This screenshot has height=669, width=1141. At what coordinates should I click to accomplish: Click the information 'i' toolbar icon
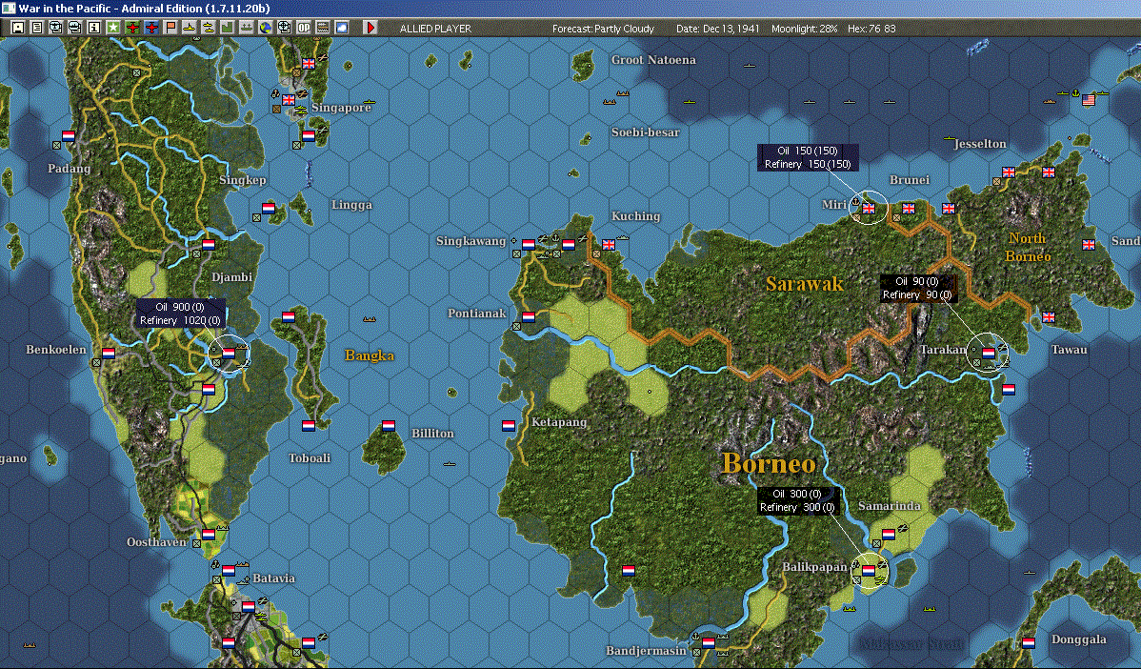tap(94, 28)
